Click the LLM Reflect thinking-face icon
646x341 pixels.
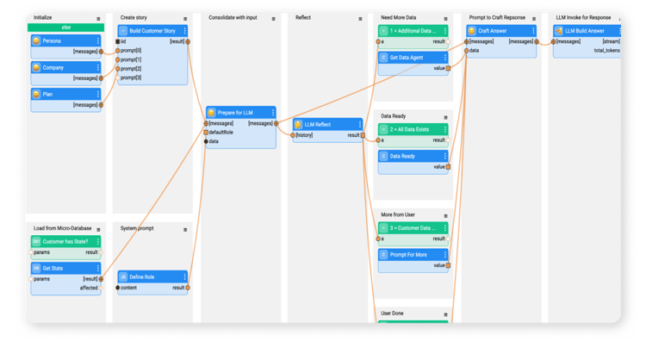(298, 124)
